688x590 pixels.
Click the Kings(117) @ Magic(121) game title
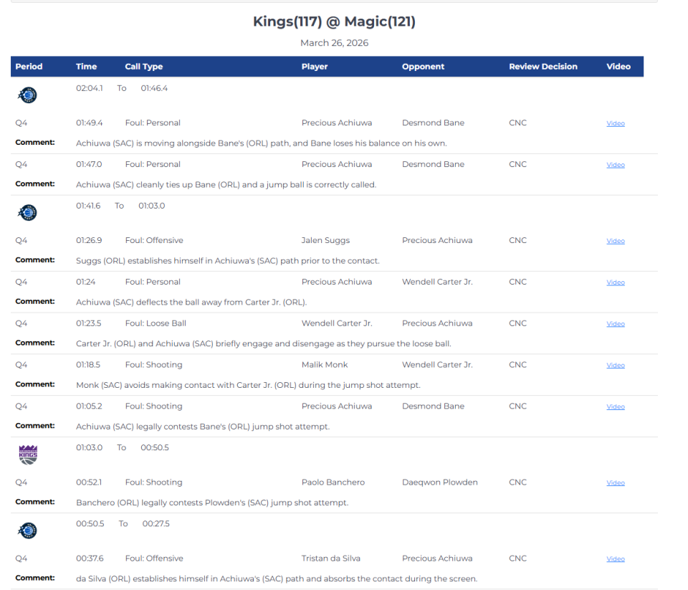click(334, 22)
